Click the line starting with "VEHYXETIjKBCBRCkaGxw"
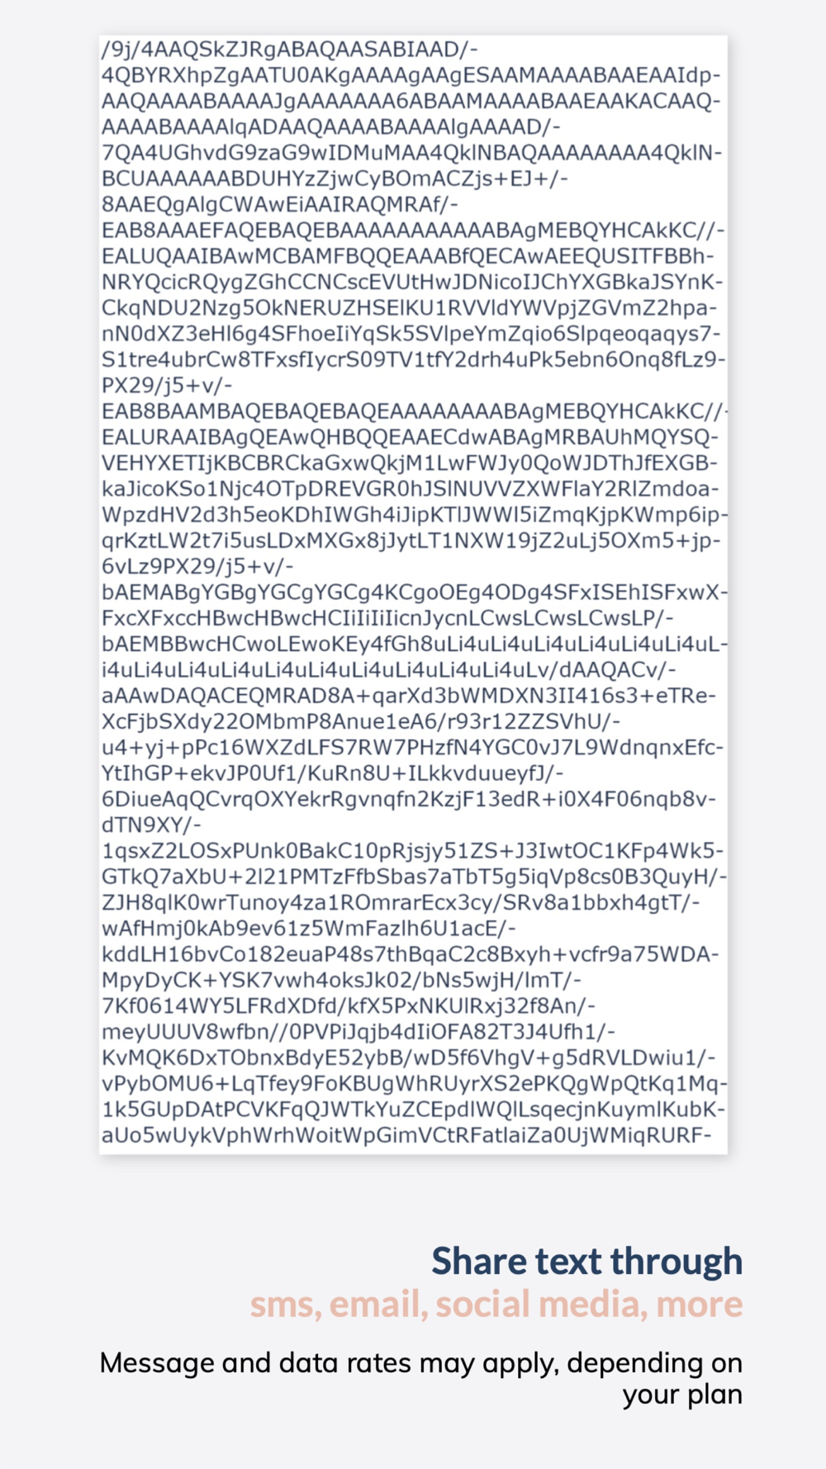 click(x=410, y=463)
